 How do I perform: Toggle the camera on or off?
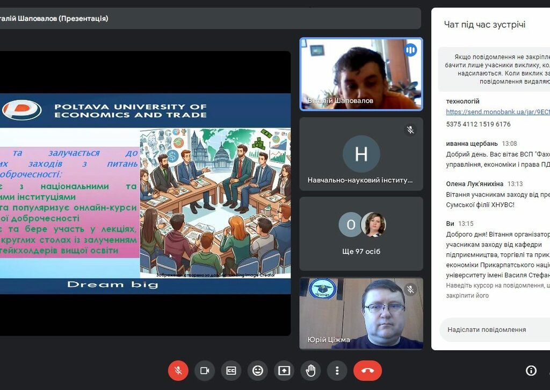(x=205, y=371)
